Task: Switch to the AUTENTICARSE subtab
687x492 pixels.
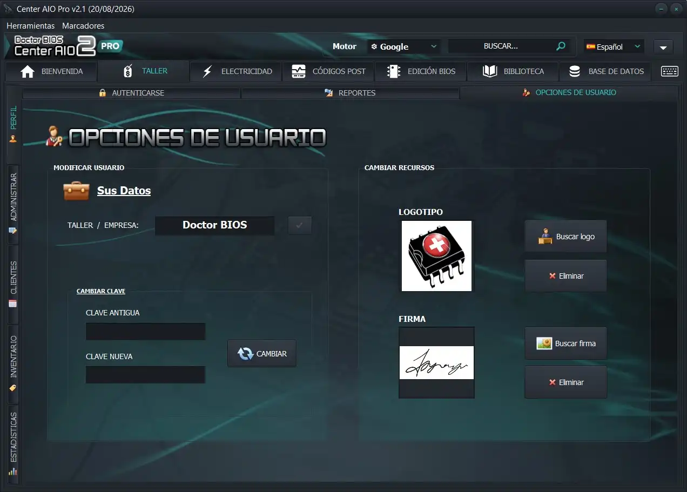Action: pos(131,93)
